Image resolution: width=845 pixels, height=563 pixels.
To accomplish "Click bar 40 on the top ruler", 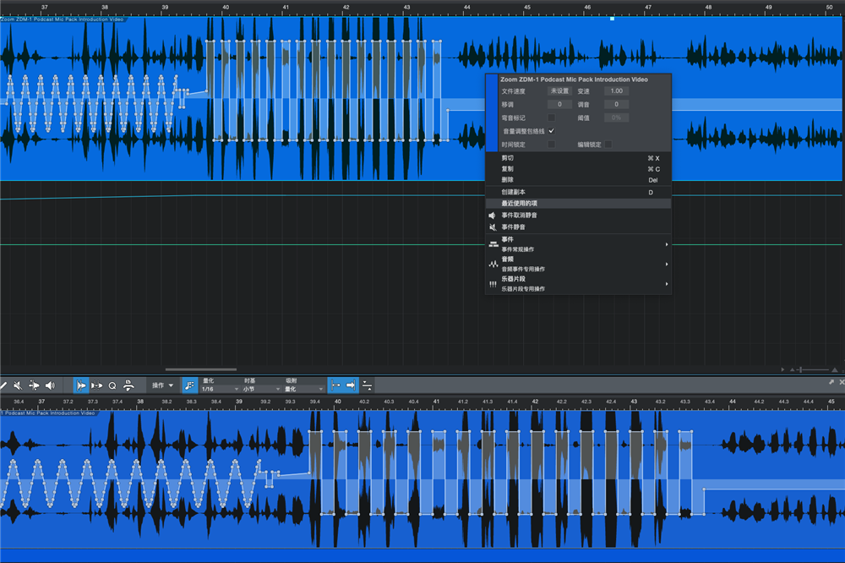I will pos(226,8).
